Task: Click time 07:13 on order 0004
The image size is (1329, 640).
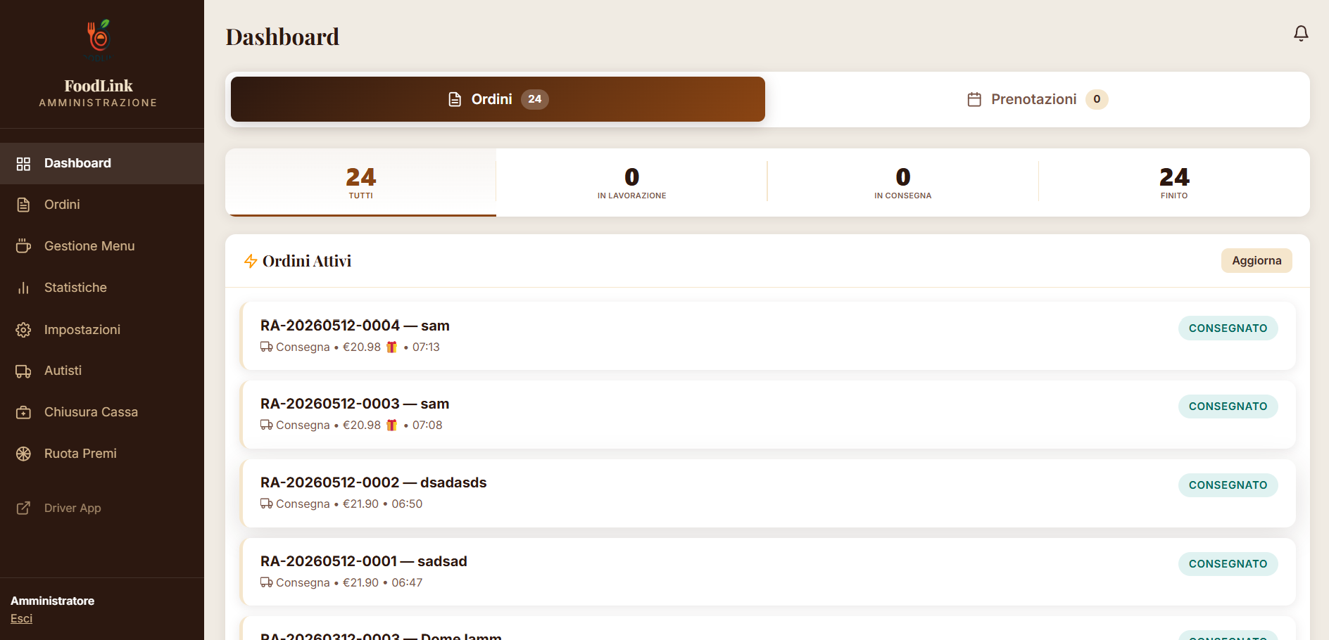Action: pyautogui.click(x=426, y=347)
